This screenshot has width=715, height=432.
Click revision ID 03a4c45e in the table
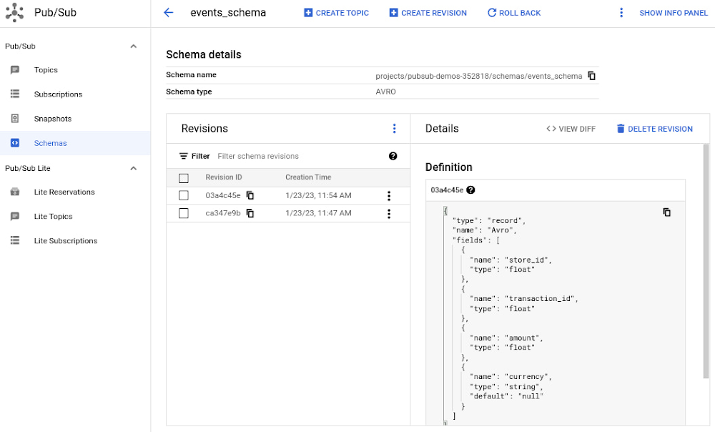click(x=223, y=195)
